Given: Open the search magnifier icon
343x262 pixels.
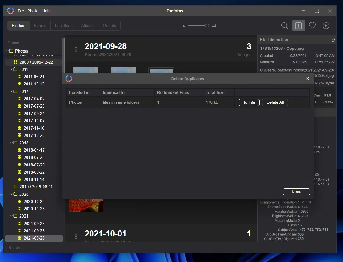Looking at the screenshot, I should click(284, 26).
